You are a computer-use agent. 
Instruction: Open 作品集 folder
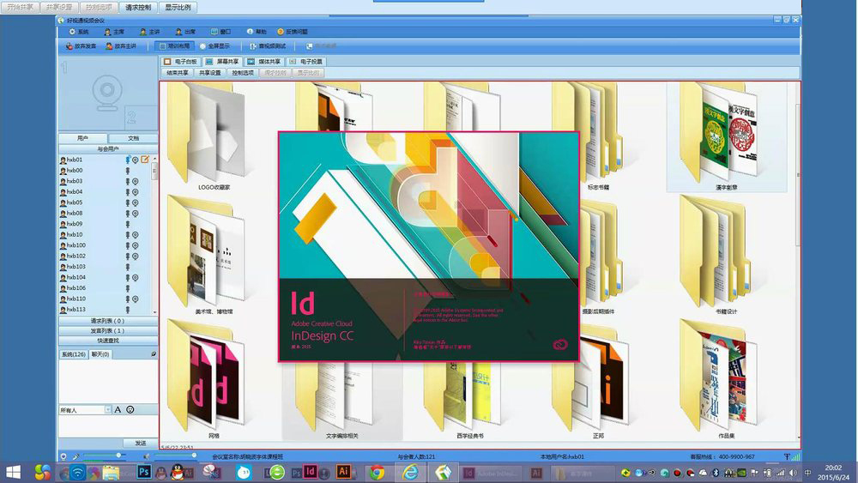tap(727, 380)
